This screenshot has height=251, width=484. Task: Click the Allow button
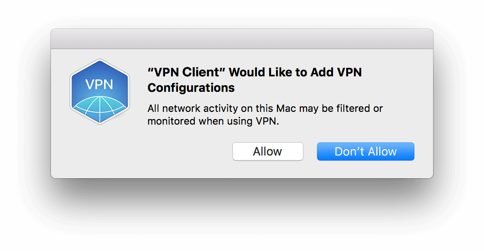point(267,151)
